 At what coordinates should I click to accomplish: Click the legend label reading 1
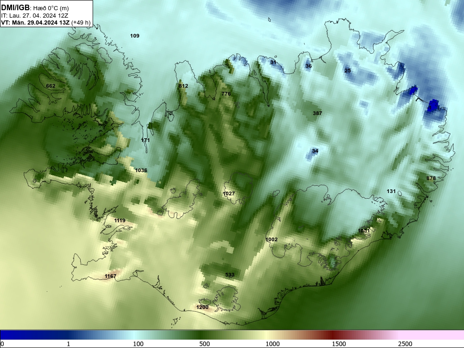point(68,344)
